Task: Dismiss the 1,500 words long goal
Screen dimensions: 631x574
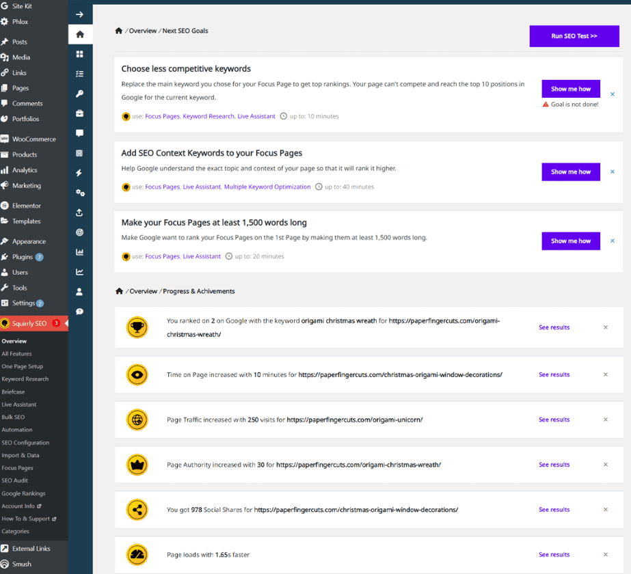Action: click(x=613, y=241)
